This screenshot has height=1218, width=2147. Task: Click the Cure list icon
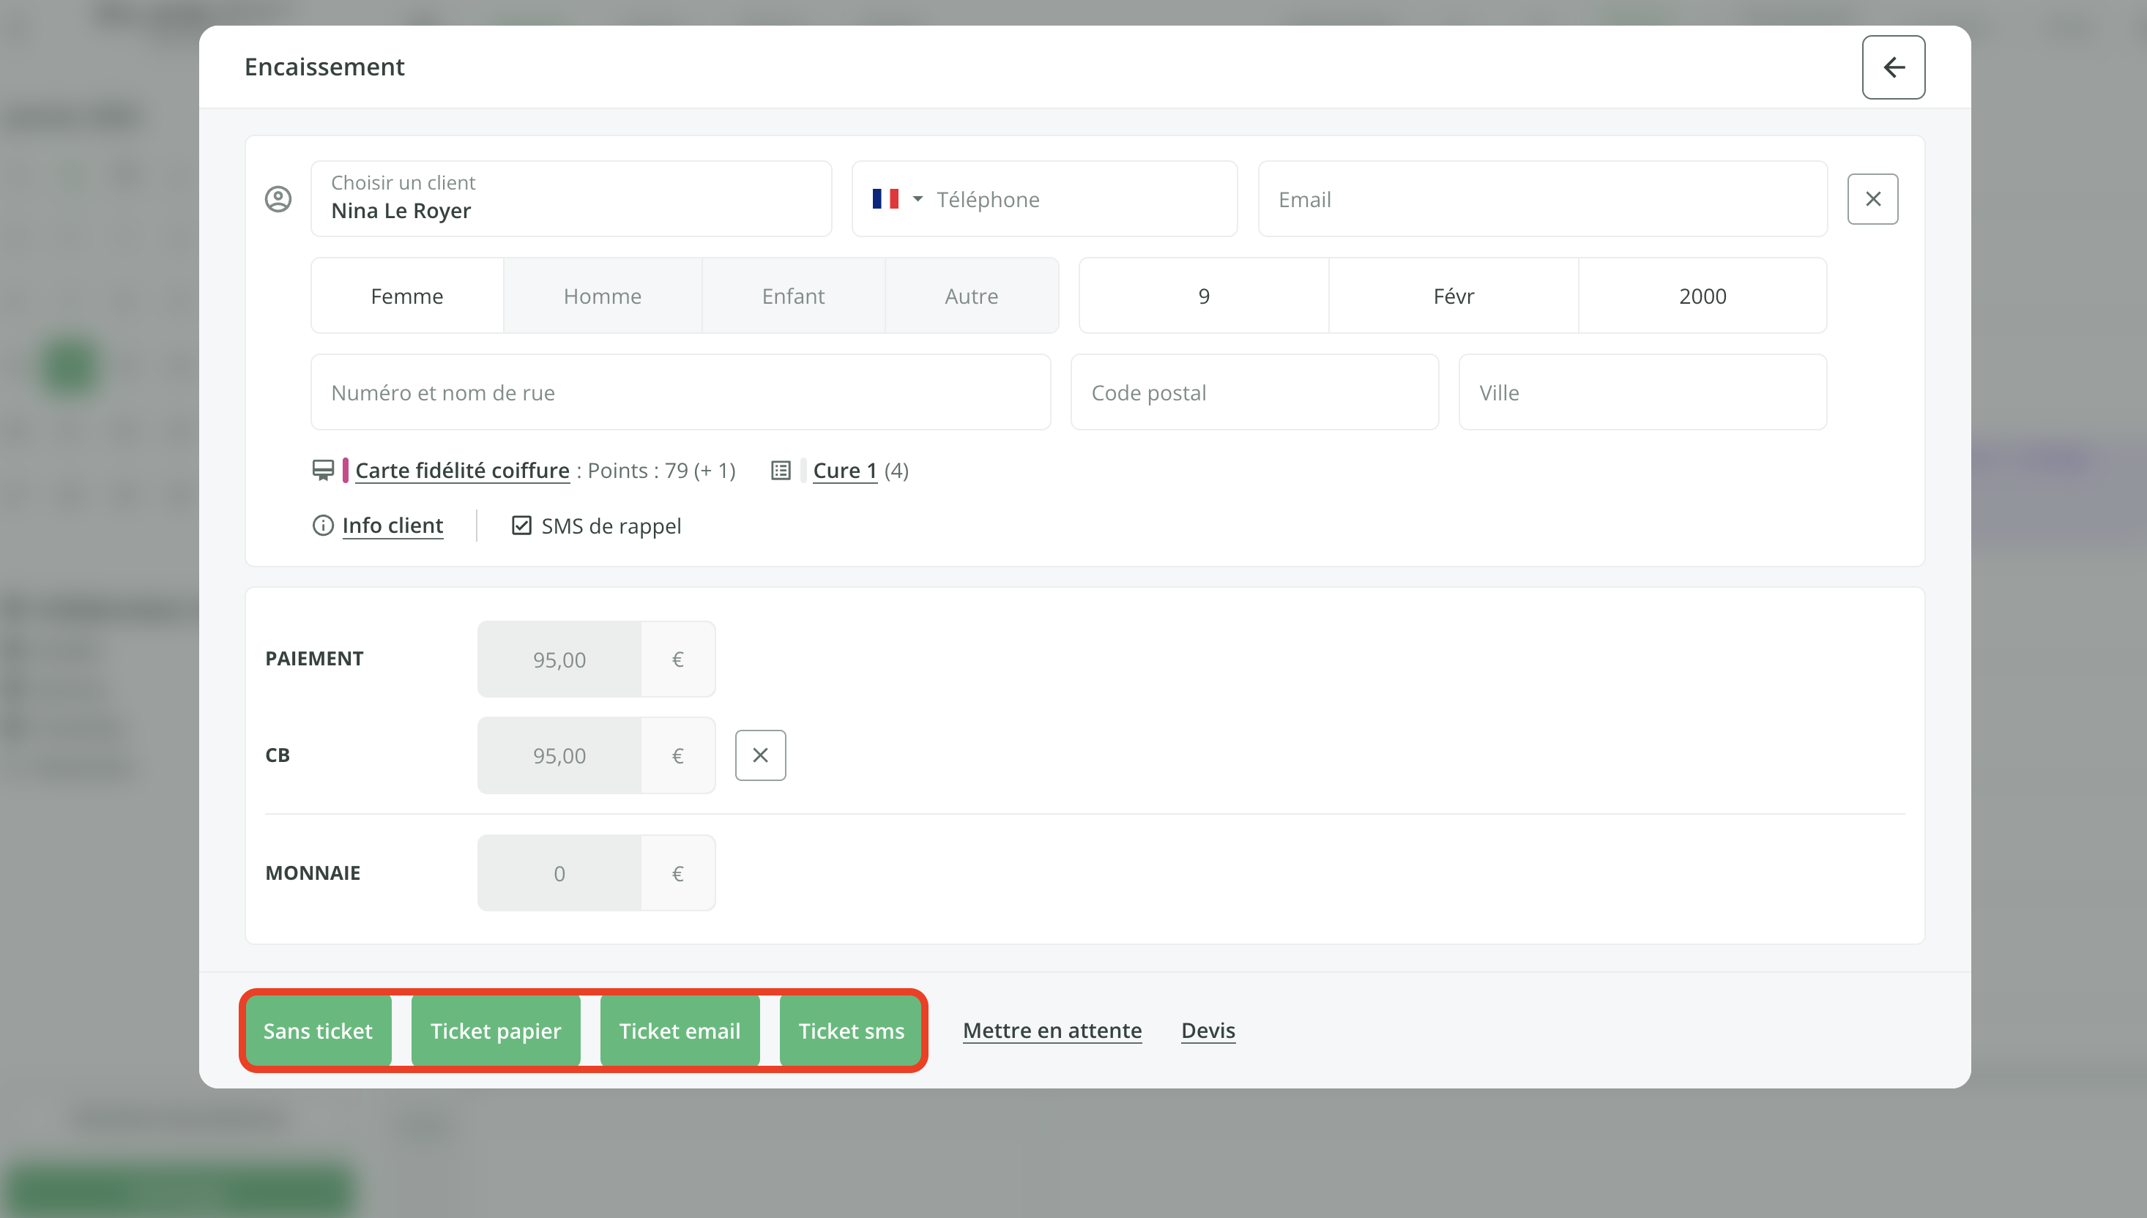point(781,470)
